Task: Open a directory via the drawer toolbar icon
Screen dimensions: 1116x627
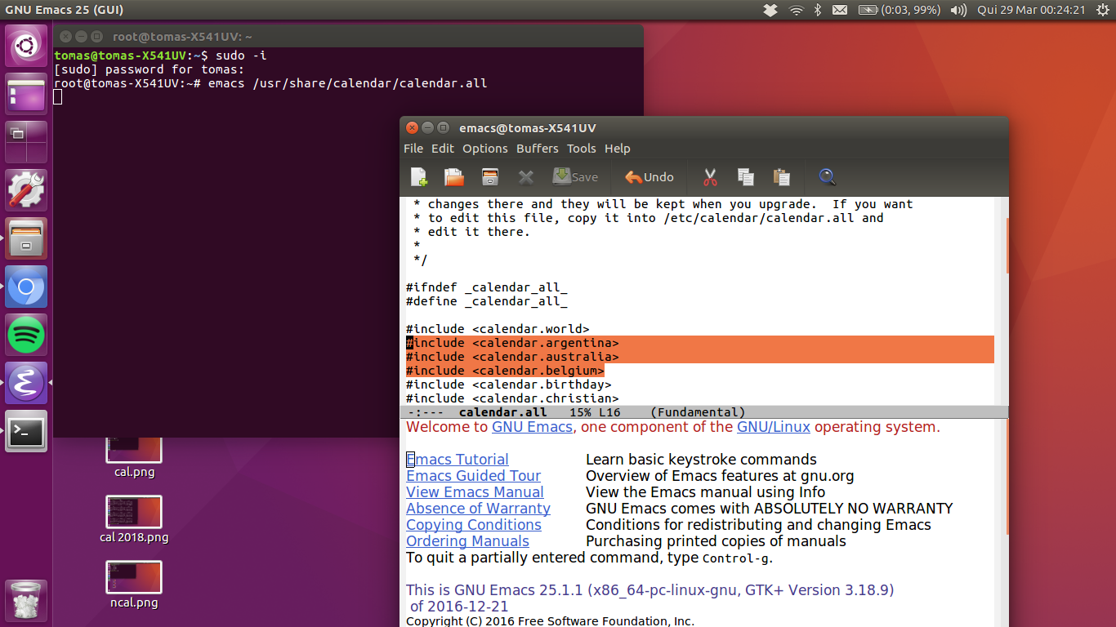Action: click(489, 177)
